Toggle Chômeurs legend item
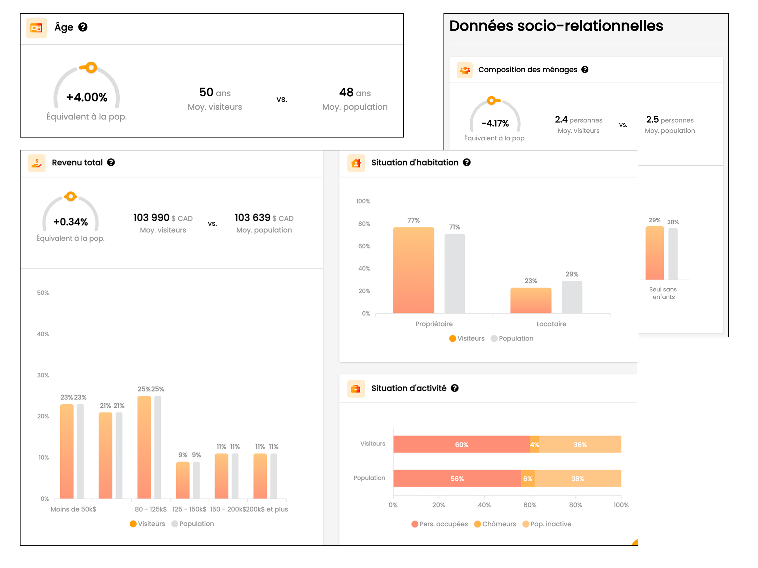 pyautogui.click(x=495, y=524)
